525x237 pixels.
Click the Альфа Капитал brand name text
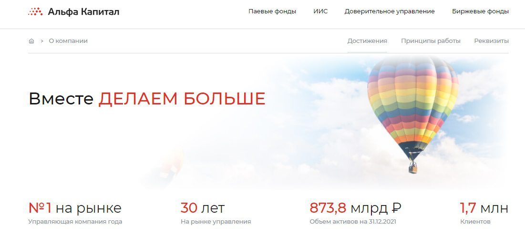tap(83, 12)
